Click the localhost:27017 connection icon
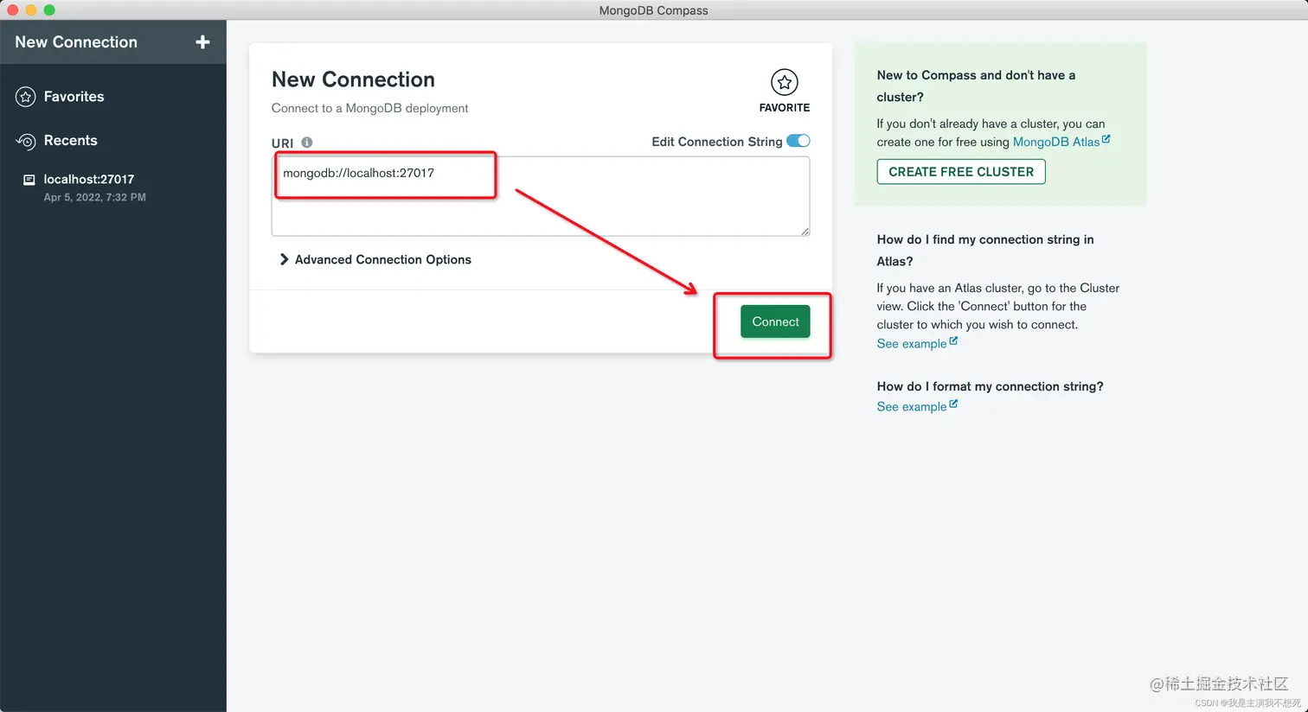 (x=29, y=180)
